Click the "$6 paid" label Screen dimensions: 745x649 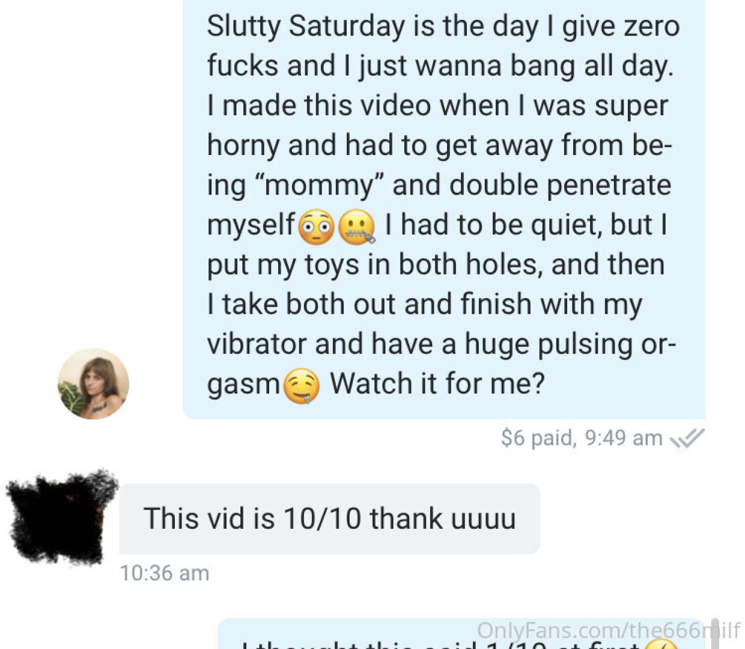[x=538, y=438]
